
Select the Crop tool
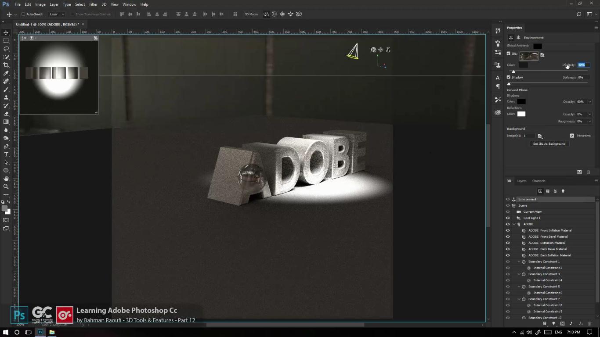click(x=6, y=65)
